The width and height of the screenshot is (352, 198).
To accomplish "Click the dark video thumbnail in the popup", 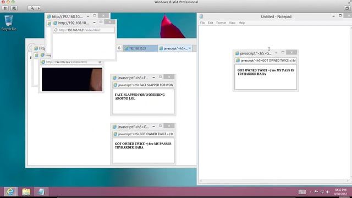I will 72,79.
